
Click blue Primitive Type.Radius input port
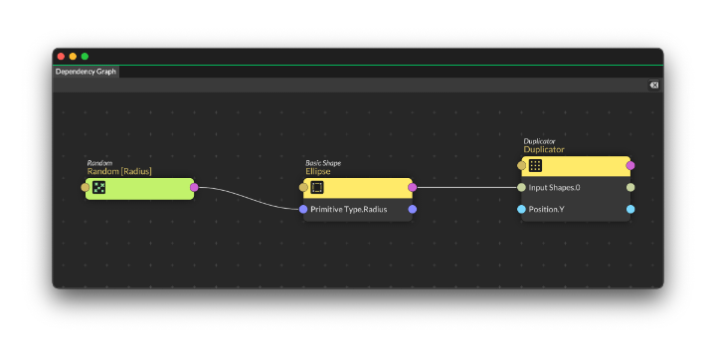click(303, 209)
